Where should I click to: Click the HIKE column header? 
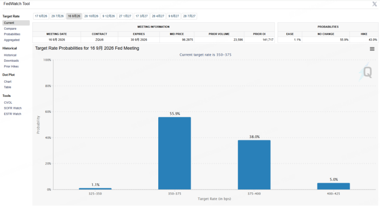coord(364,34)
